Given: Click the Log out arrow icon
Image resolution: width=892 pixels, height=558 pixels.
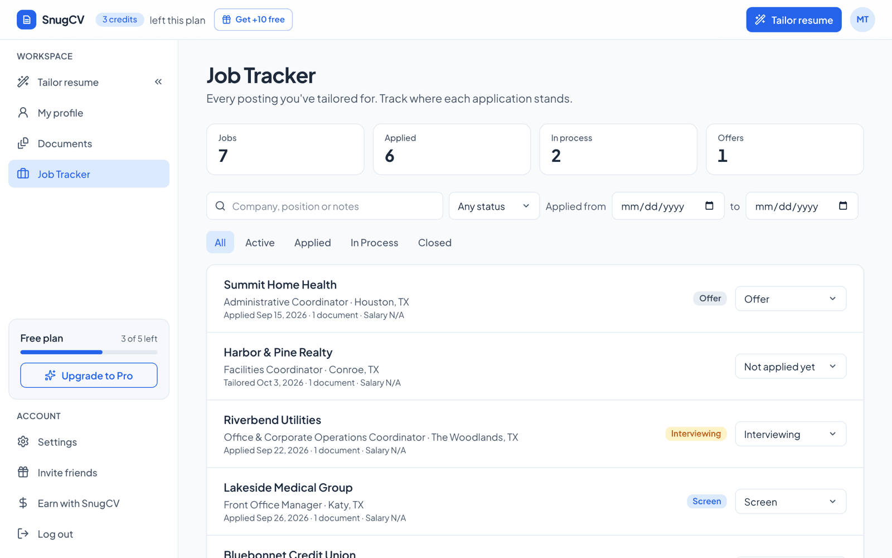Looking at the screenshot, I should pyautogui.click(x=23, y=534).
